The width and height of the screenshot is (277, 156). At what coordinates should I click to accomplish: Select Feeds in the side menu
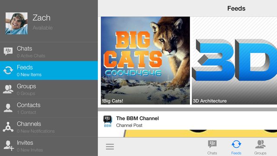pyautogui.click(x=49, y=70)
